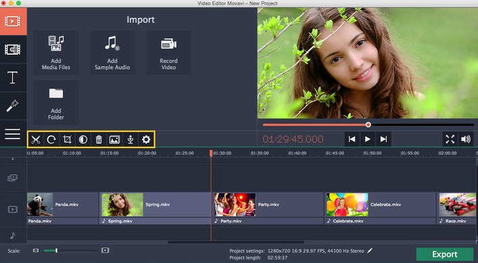Click Add Sample Audio

click(112, 53)
